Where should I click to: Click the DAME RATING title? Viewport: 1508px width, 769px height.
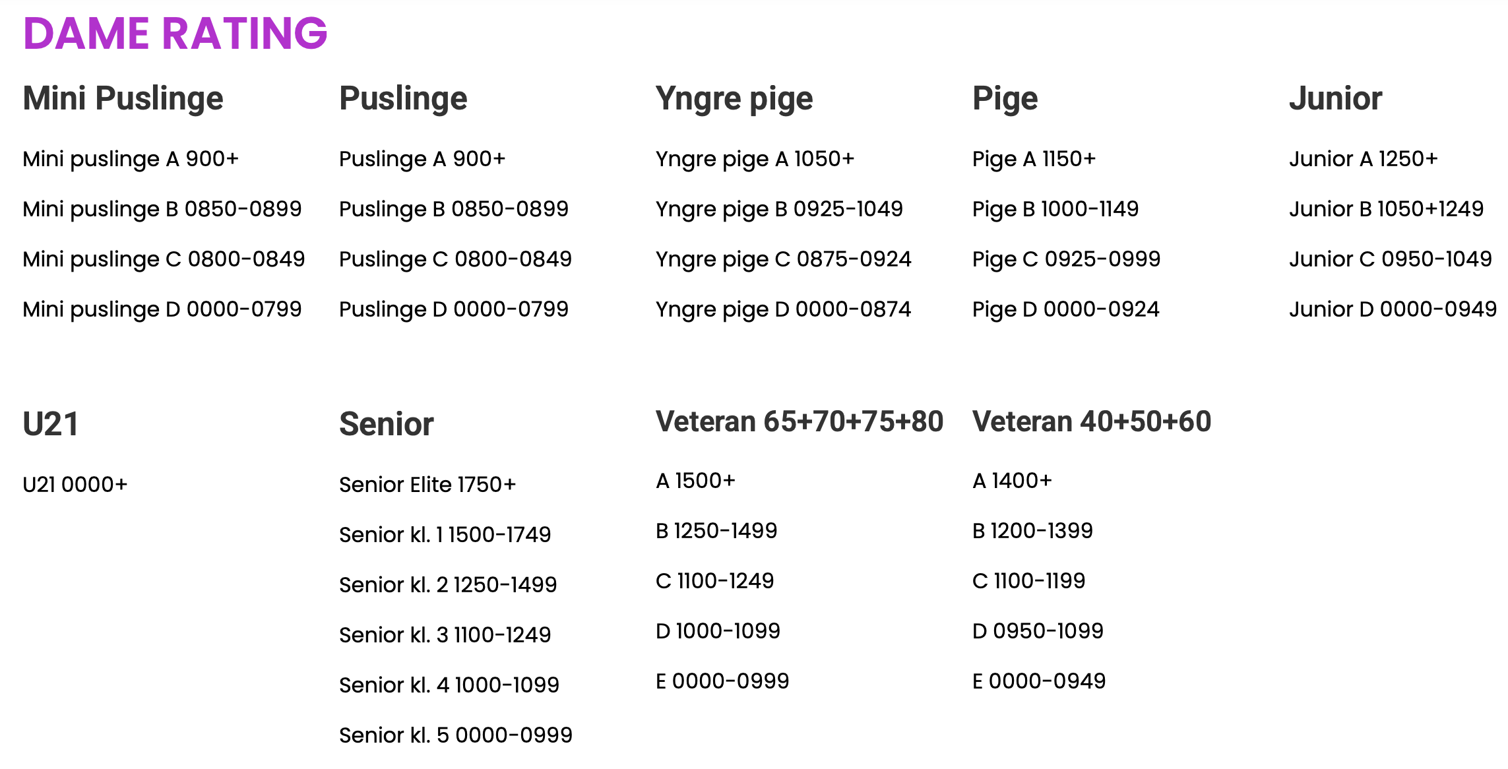click(175, 33)
